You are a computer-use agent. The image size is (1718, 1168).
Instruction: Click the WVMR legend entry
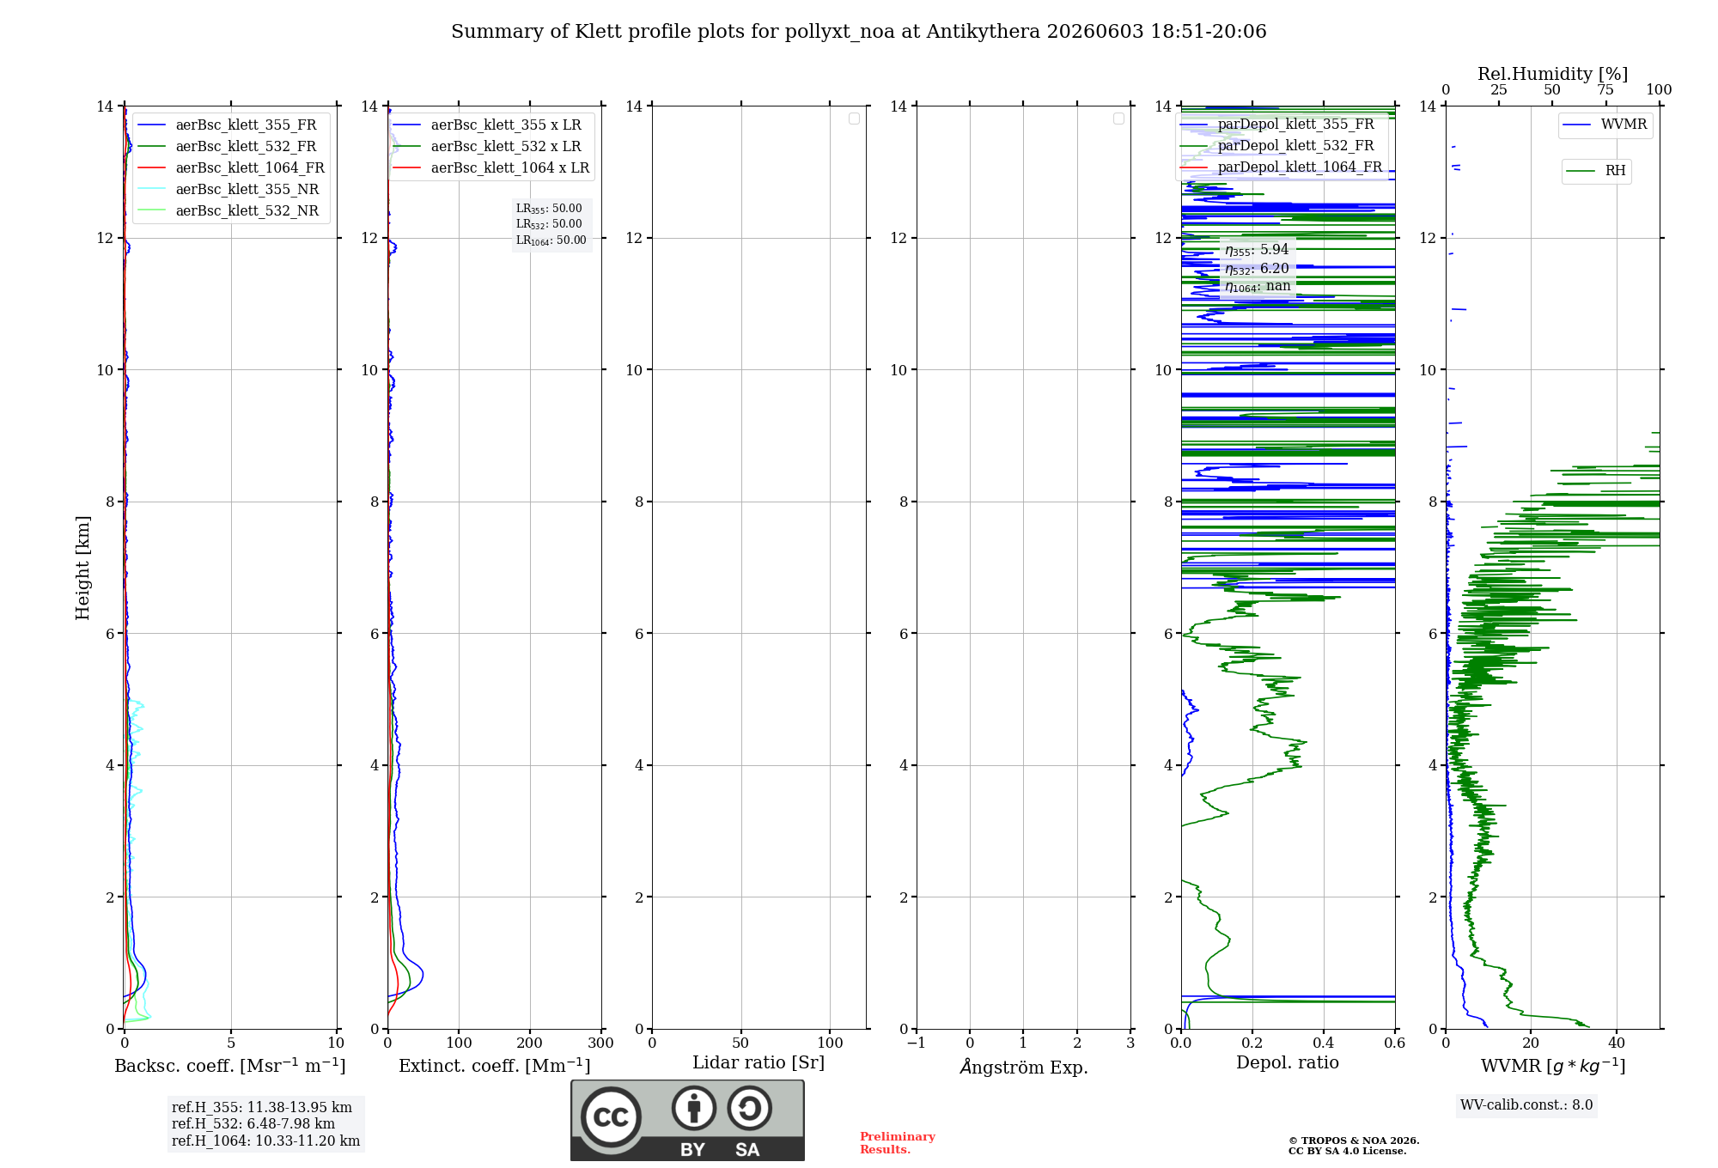coord(1605,125)
